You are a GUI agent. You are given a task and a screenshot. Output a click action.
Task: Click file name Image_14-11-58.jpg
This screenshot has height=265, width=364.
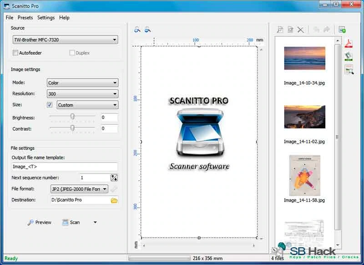click(x=304, y=200)
